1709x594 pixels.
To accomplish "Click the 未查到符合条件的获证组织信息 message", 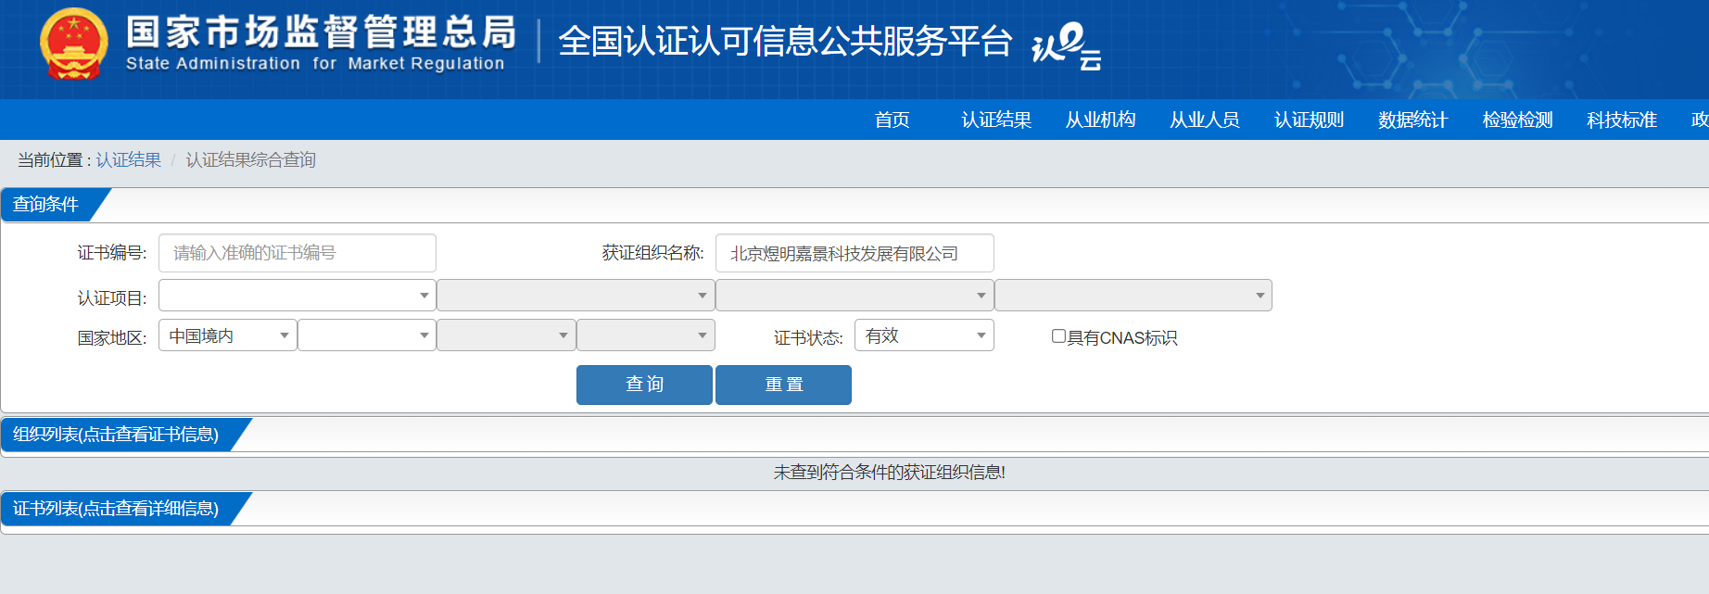I will point(890,473).
